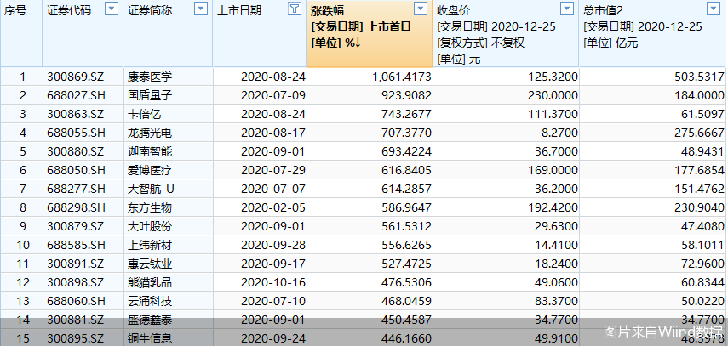
Task: Click the 收盘价 column header label
Action: 454,11
